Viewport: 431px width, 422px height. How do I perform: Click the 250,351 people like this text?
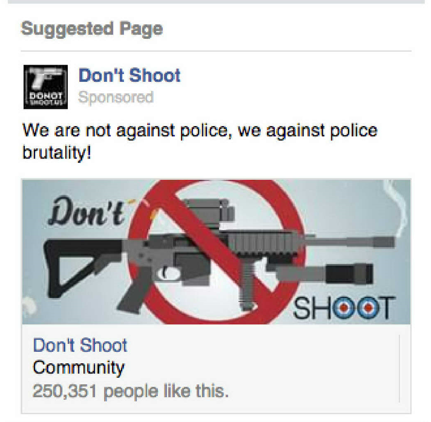tap(130, 391)
